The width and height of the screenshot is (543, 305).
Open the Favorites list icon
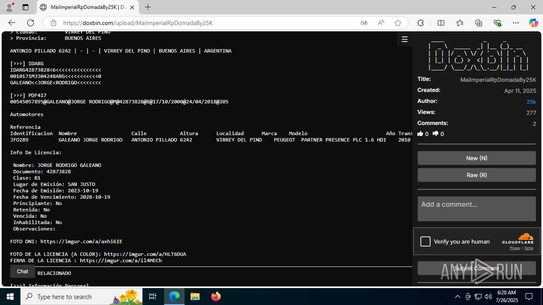coord(460,23)
